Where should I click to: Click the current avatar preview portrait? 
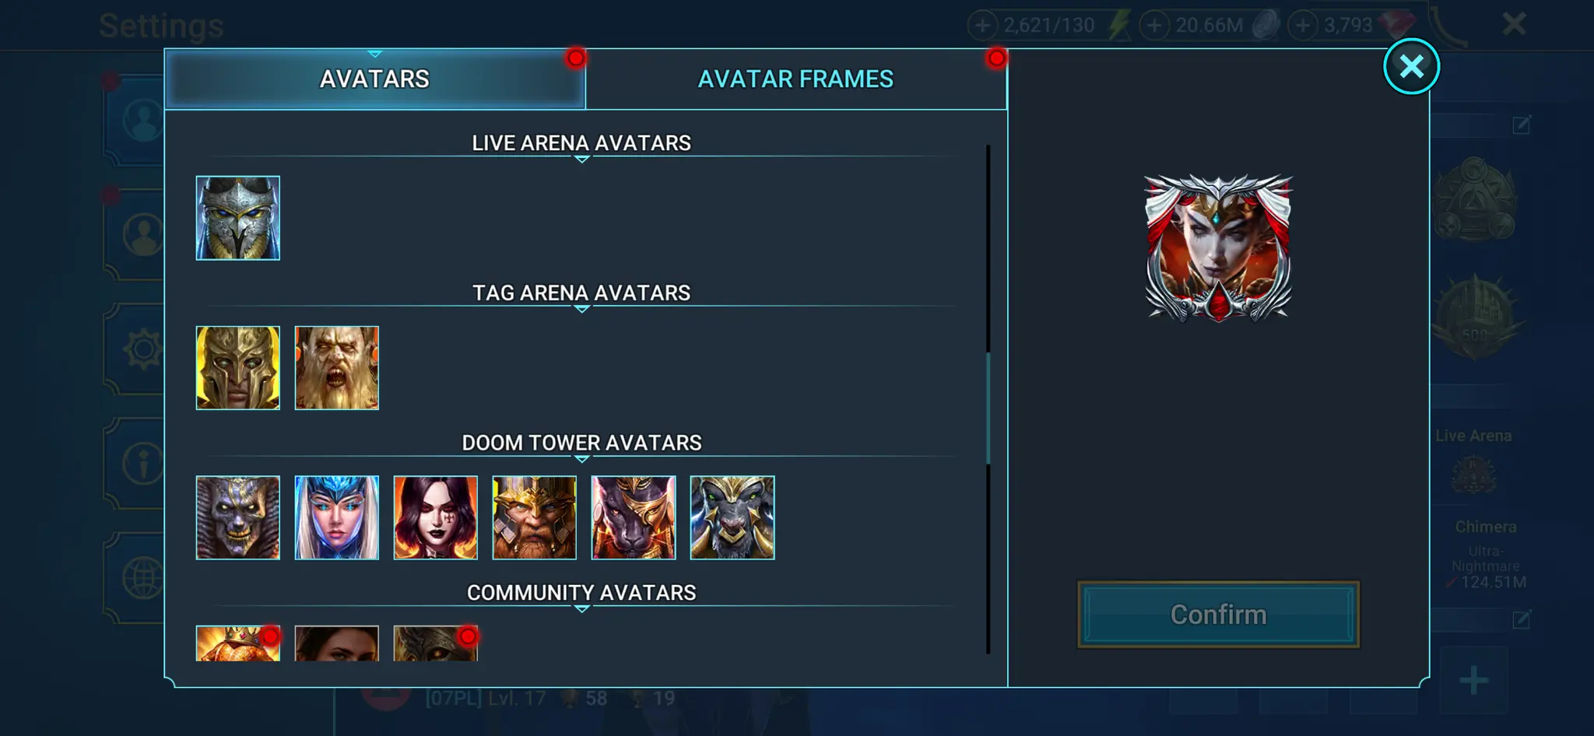point(1218,248)
